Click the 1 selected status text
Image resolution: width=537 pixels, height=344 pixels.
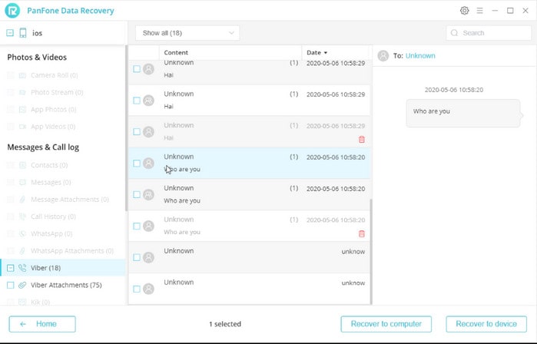coord(225,324)
